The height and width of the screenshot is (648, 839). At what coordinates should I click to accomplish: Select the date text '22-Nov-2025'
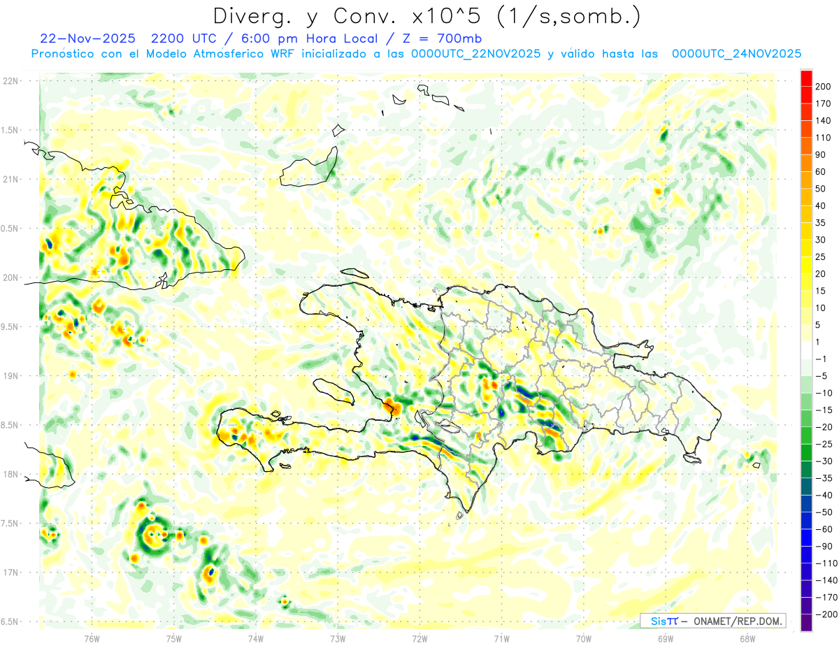pyautogui.click(x=87, y=38)
